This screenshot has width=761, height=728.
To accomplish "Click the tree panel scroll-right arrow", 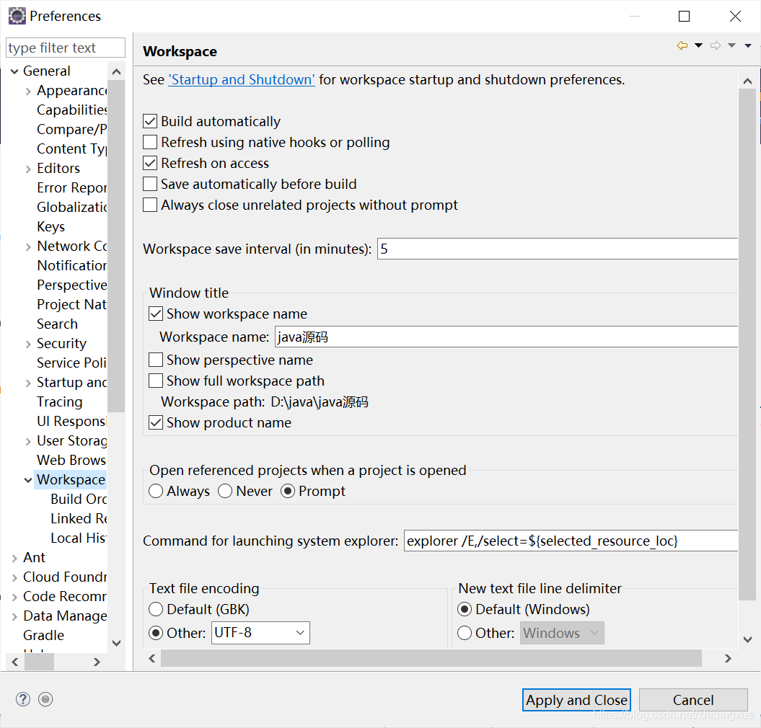I will [x=97, y=662].
